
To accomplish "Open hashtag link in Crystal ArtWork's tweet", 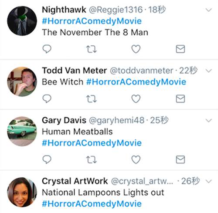I will point(92,203).
